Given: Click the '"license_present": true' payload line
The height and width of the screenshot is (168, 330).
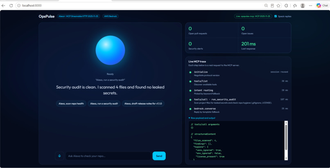Looking at the screenshot, I should click(210, 157).
